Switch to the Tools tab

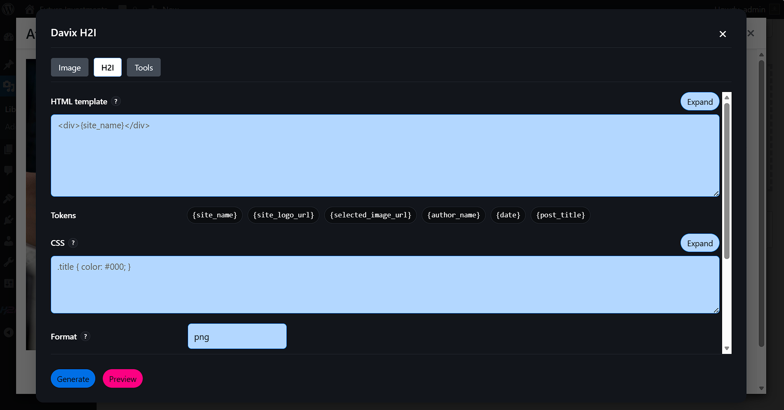(x=143, y=67)
